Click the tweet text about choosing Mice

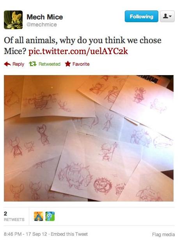click(x=83, y=46)
